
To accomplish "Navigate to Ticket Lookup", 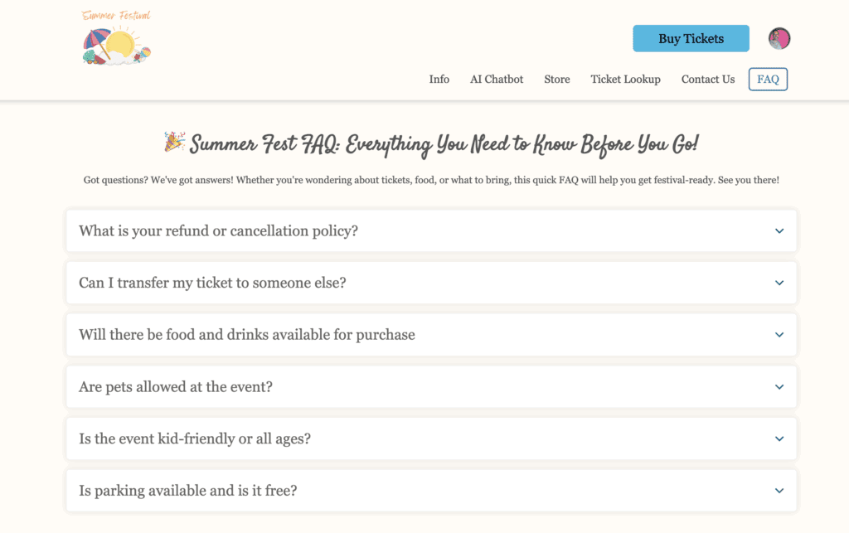I will 625,80.
